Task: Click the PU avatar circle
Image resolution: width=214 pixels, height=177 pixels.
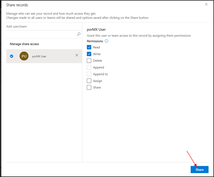Action: point(24,56)
